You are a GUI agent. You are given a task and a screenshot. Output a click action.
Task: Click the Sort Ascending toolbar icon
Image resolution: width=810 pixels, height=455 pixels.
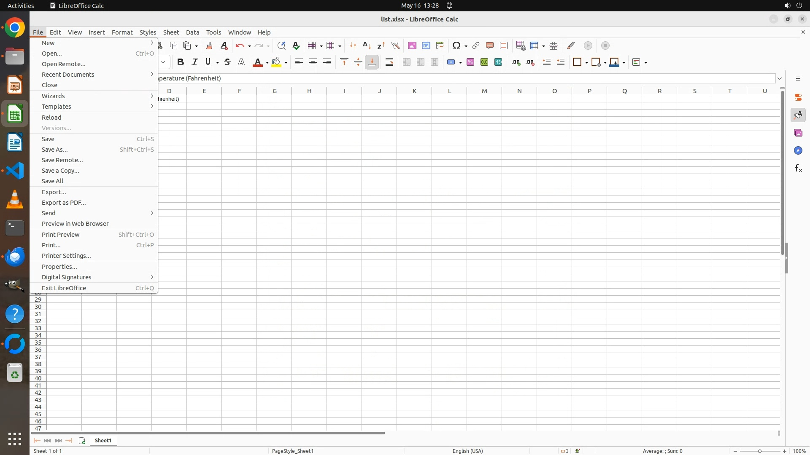[x=367, y=45]
